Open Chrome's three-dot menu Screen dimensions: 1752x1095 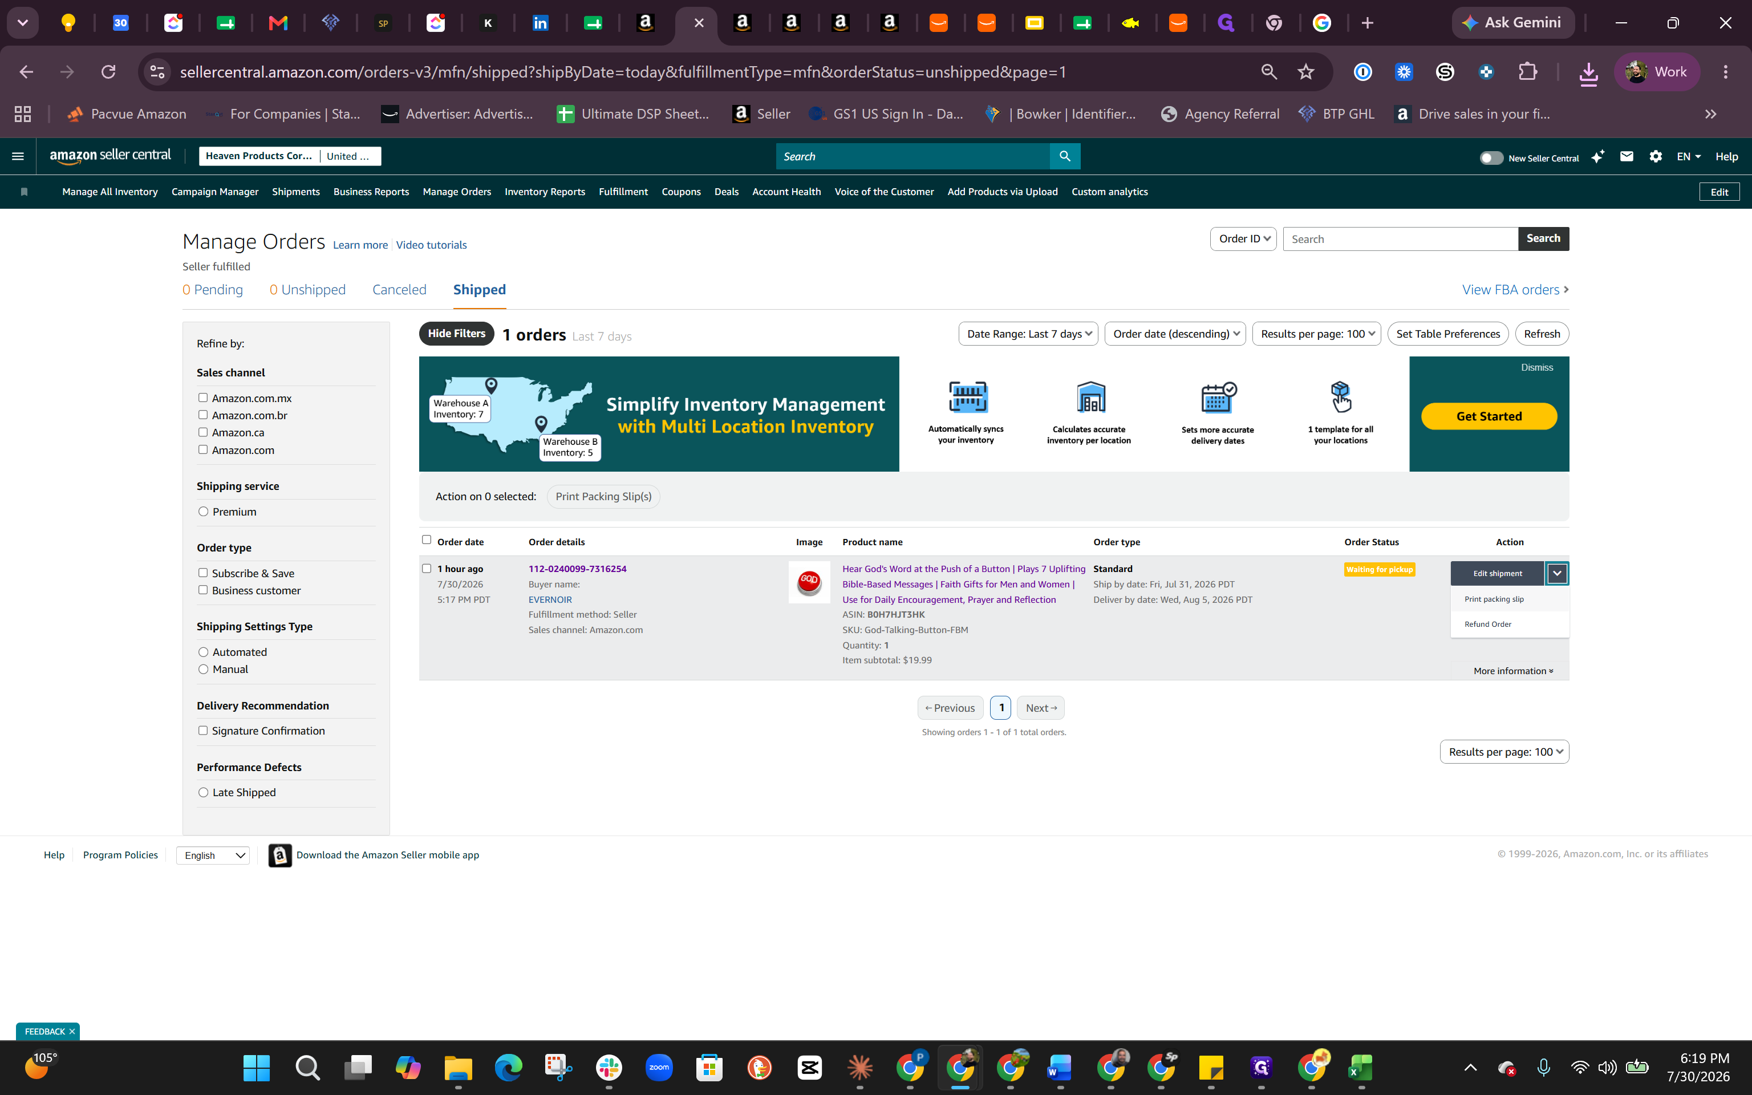tap(1726, 72)
